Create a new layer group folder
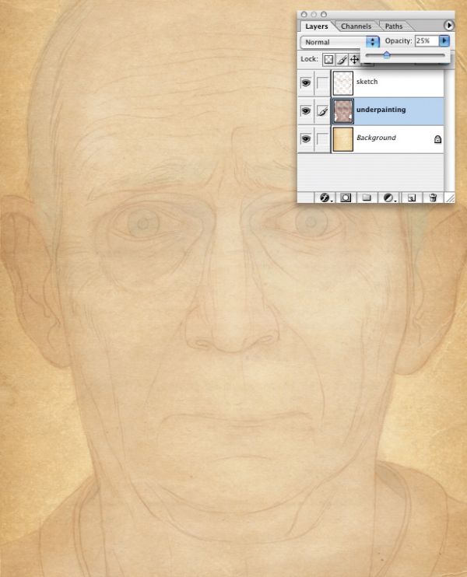Viewport: 467px width, 577px height. [366, 198]
